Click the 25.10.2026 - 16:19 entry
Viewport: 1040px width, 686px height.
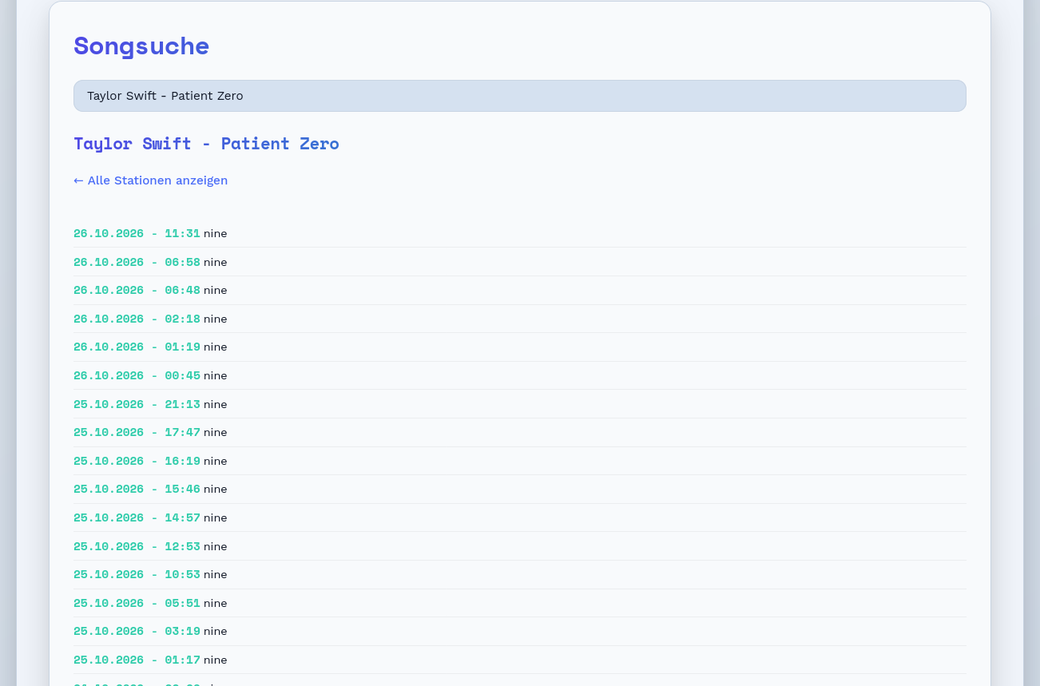click(520, 461)
